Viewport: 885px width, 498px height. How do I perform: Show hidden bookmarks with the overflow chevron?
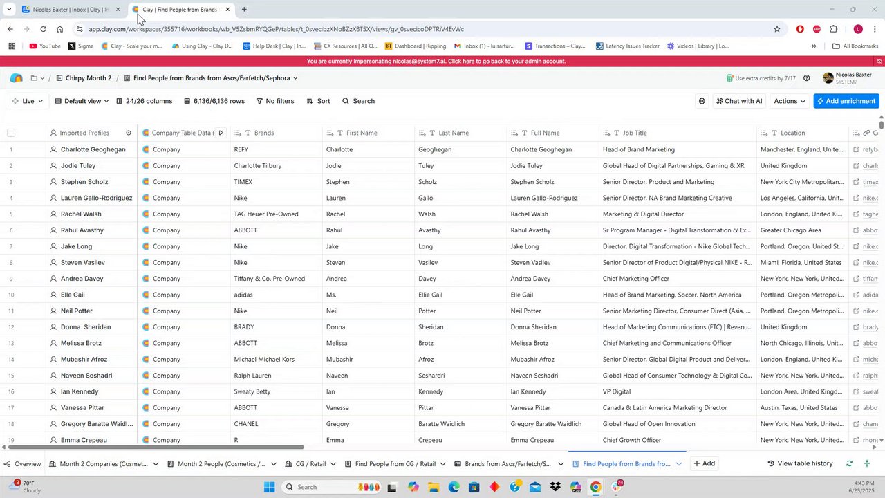click(x=814, y=46)
